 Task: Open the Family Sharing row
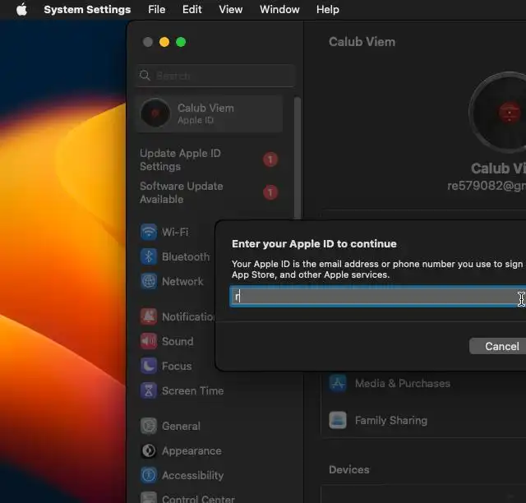point(424,420)
